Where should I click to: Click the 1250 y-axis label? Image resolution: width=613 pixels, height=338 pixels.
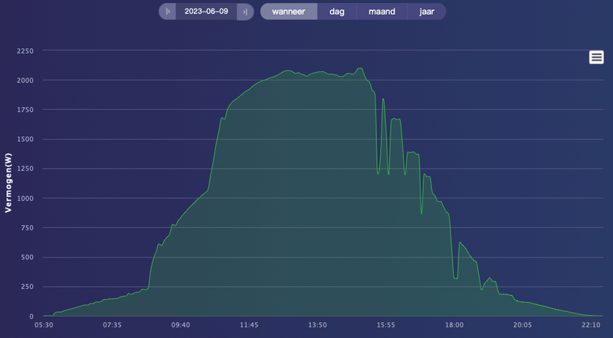coord(25,169)
